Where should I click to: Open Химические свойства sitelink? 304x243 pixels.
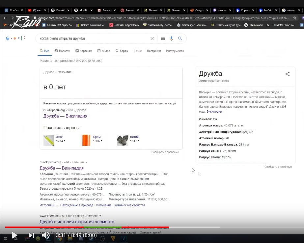129,205
